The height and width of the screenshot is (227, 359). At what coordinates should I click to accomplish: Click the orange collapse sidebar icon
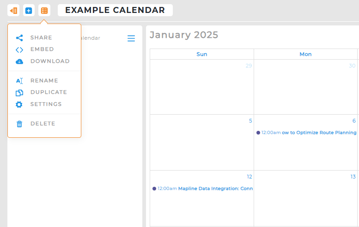point(14,10)
